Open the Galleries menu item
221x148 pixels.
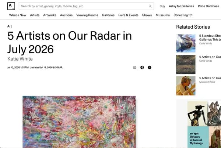point(108,15)
